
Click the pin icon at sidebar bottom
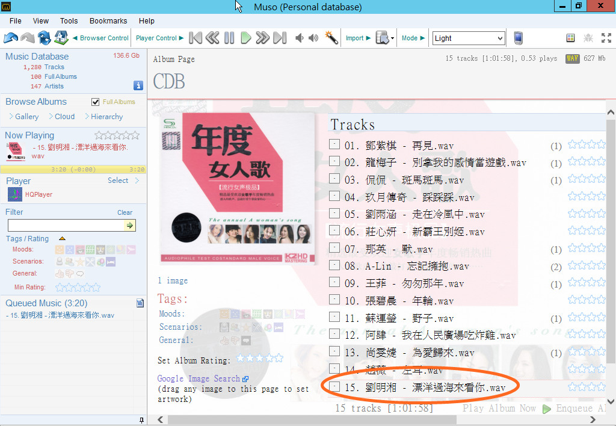point(141,420)
